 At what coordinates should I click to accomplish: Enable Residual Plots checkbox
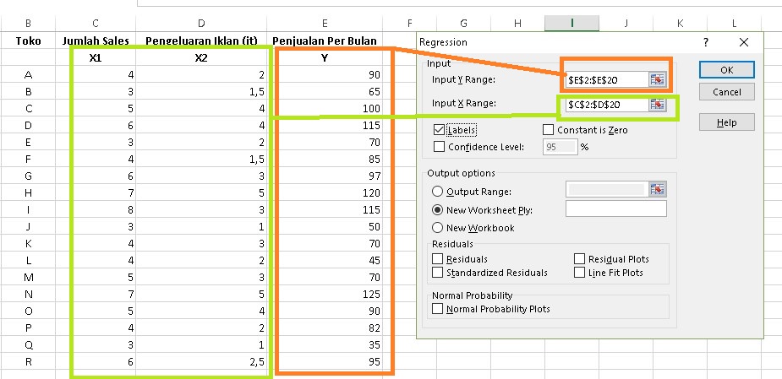[580, 259]
